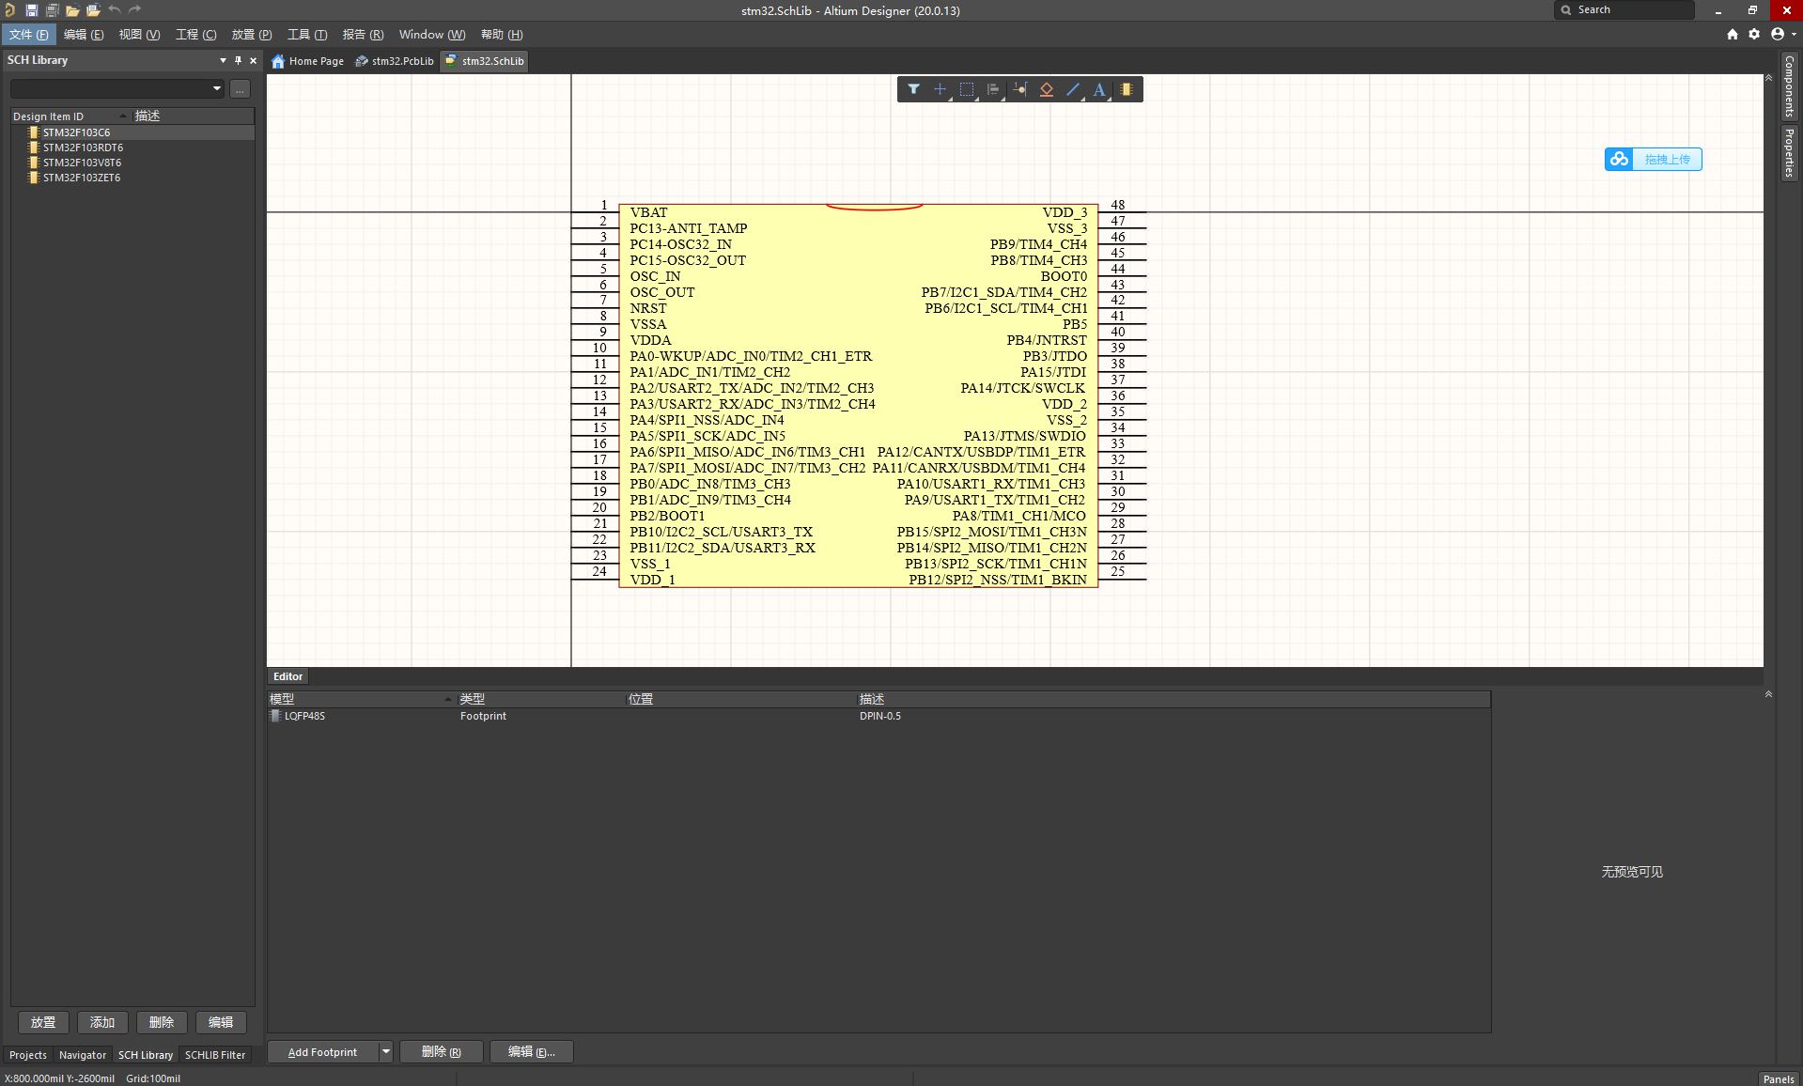Open the Projects panel tab
1803x1086 pixels.
click(x=28, y=1055)
